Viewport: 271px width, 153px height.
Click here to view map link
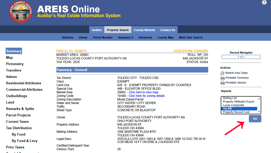pos(144,92)
